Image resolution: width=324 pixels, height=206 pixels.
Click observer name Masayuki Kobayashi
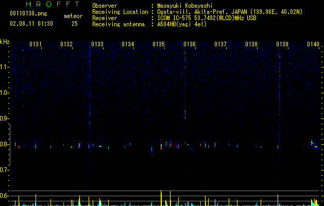click(185, 6)
